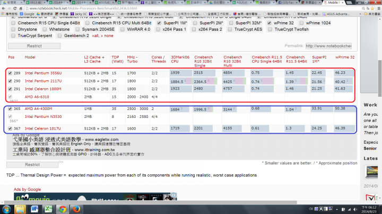Image resolution: width=382 pixels, height=214 pixels.
Task: Check TrueCrypt Serpent benchmark
Action: (x=13, y=36)
